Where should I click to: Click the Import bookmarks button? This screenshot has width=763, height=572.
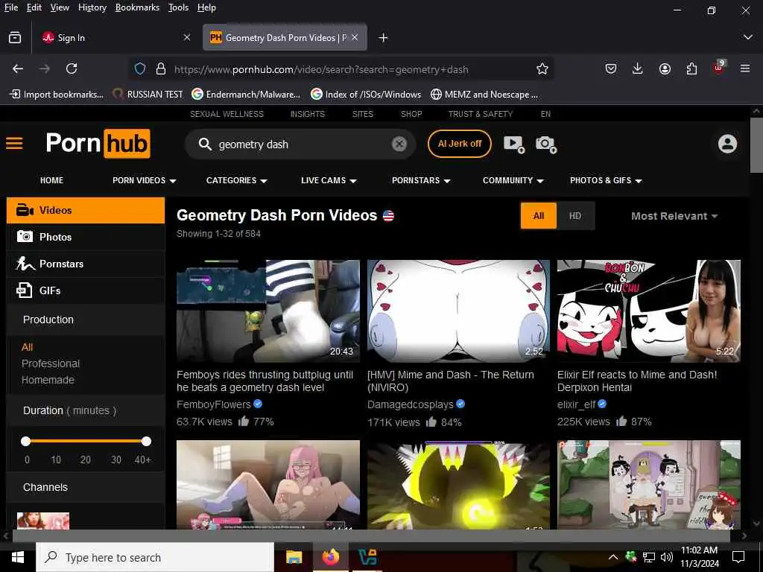tap(57, 95)
